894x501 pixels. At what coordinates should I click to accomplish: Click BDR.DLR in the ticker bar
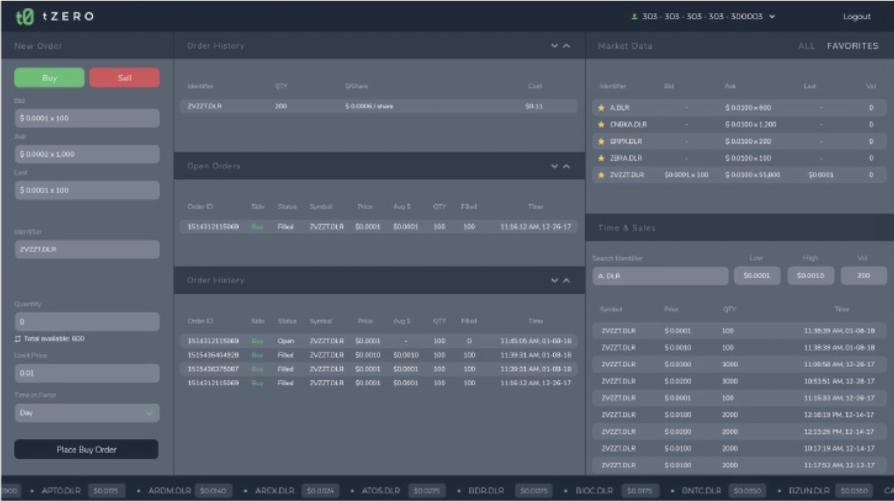486,491
